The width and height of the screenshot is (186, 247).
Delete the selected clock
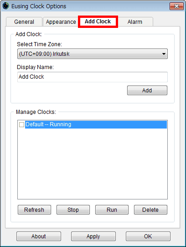(150, 210)
